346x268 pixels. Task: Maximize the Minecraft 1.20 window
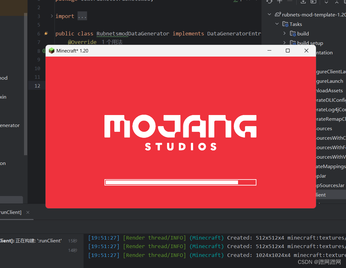point(287,51)
